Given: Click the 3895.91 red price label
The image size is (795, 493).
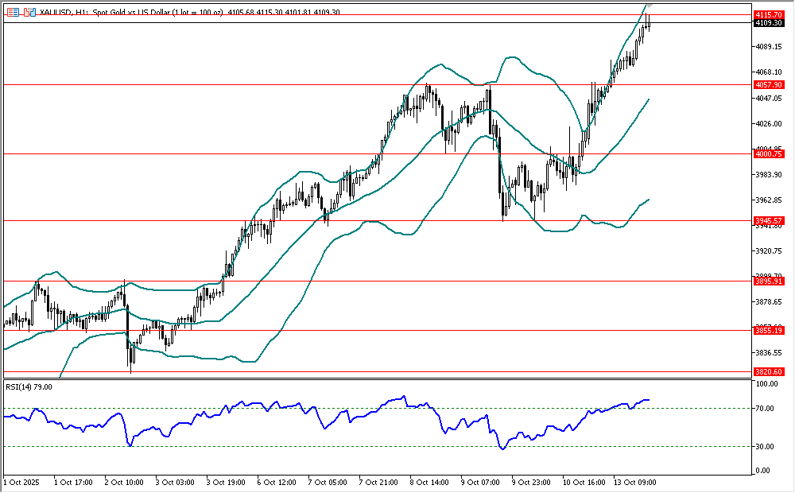Looking at the screenshot, I should point(769,281).
